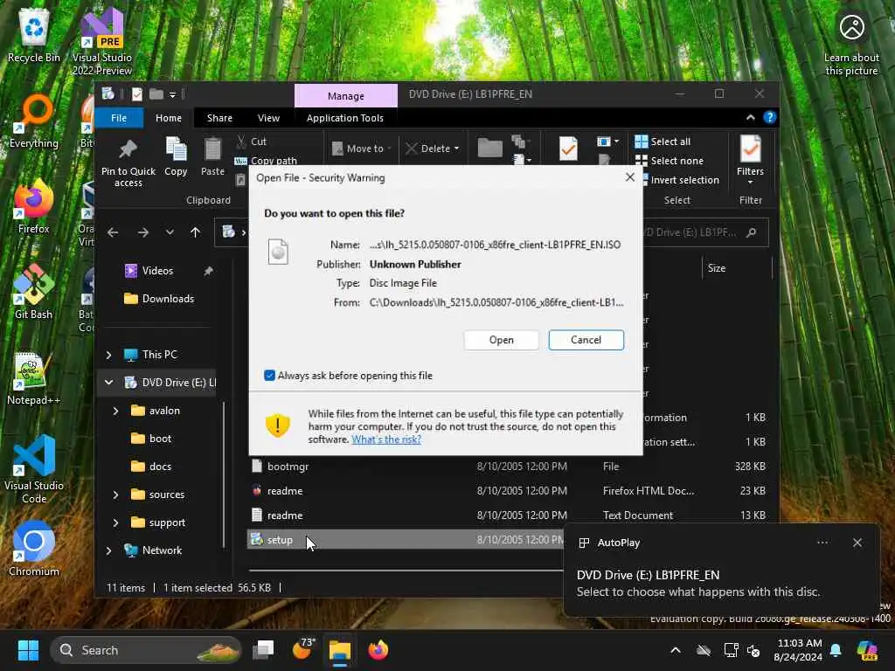This screenshot has height=671, width=895.
Task: Collapse the ribbon with chevron
Action: pyautogui.click(x=751, y=118)
